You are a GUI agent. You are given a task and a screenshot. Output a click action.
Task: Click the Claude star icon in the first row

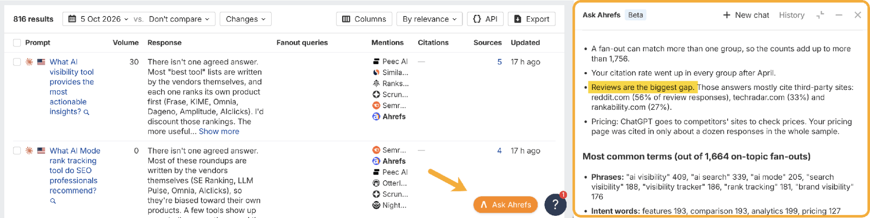pos(29,62)
